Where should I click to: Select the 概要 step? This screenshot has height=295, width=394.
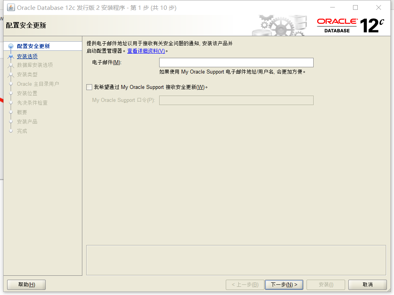[x=22, y=112]
